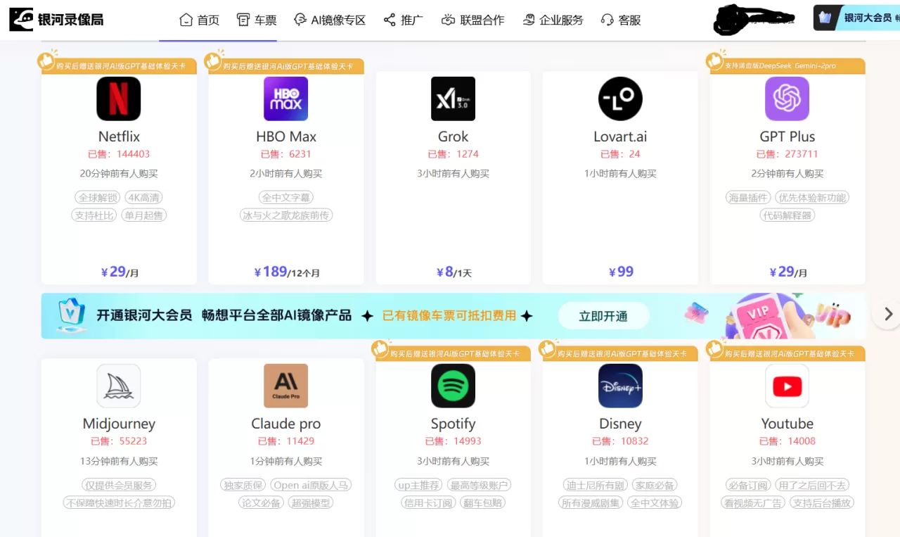Click the 海量插件 tag on GPT Plus

click(748, 198)
